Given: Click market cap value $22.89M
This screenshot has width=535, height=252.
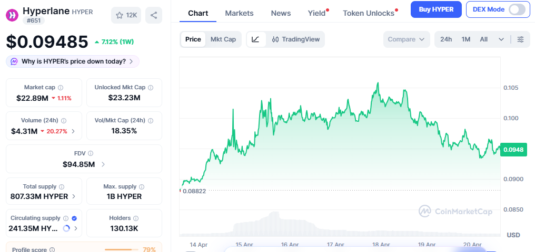Looking at the screenshot, I should pyautogui.click(x=32, y=98).
